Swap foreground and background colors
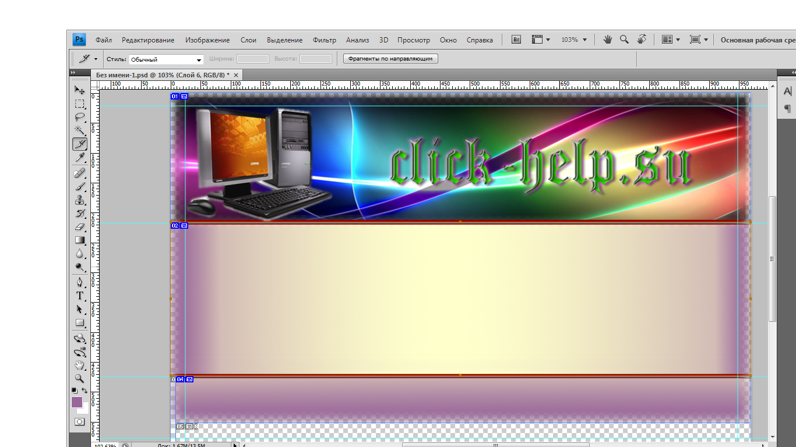 [x=84, y=390]
